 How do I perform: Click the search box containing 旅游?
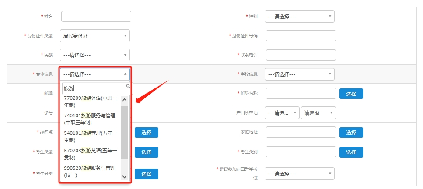96,88
